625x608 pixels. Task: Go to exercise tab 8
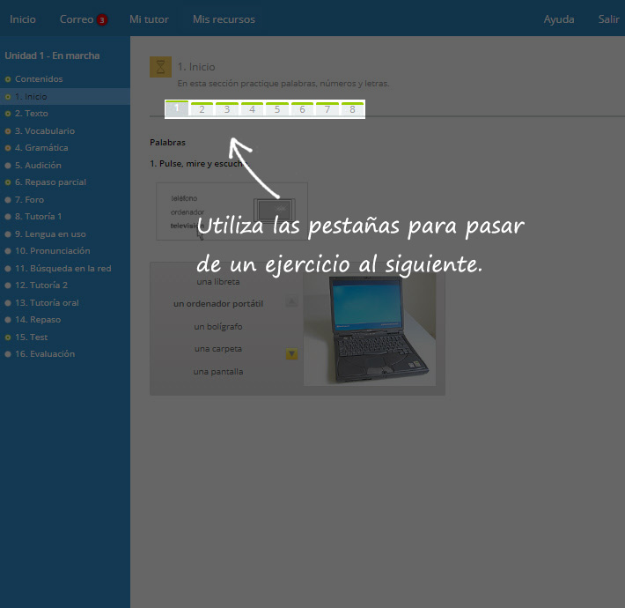pos(352,109)
